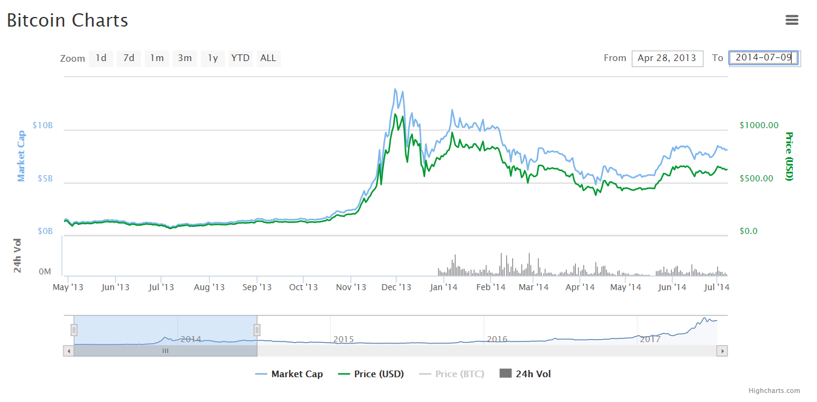Set zoom range to 1d

click(101, 58)
